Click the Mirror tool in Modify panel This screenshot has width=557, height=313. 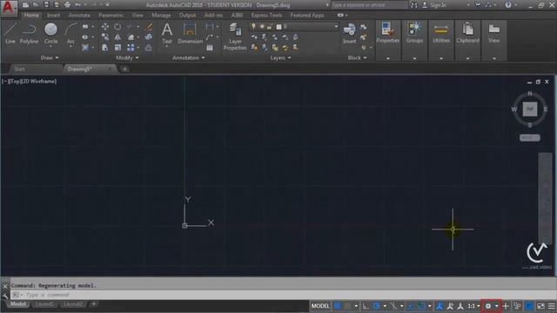117,37
